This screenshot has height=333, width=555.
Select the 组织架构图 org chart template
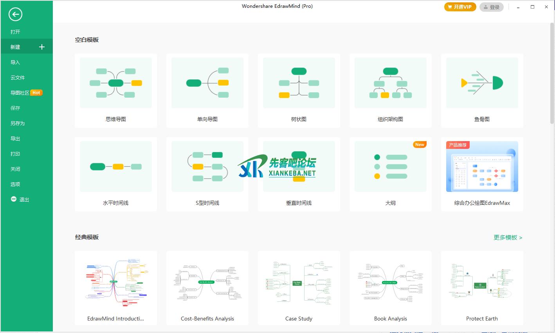tap(390, 83)
